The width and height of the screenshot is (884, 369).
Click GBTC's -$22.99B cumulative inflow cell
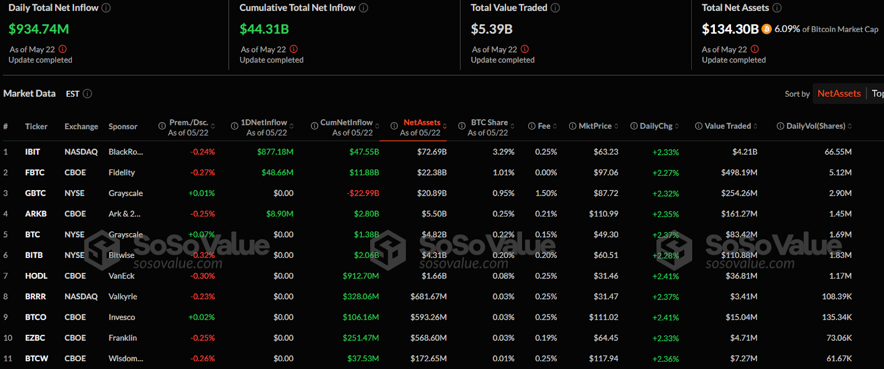363,193
